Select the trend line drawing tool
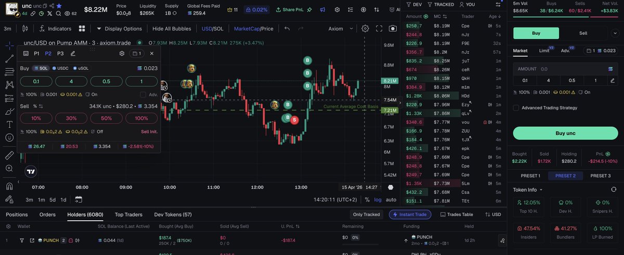624x255 pixels. 9,58
